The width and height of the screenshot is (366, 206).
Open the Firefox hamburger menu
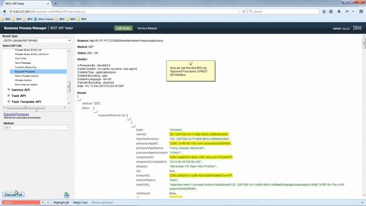361,11
